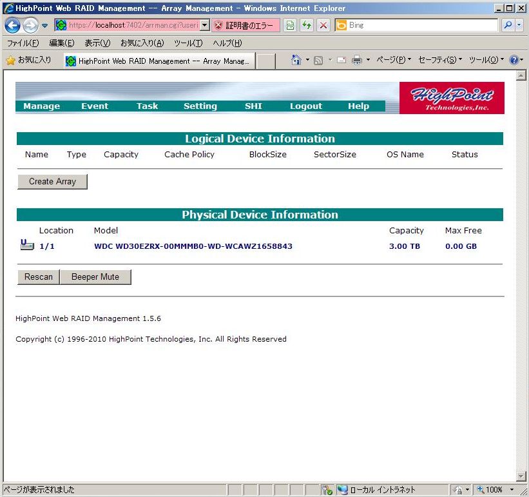Click the Beeper Mute button
Viewport: 529px width, 497px height.
pos(95,277)
